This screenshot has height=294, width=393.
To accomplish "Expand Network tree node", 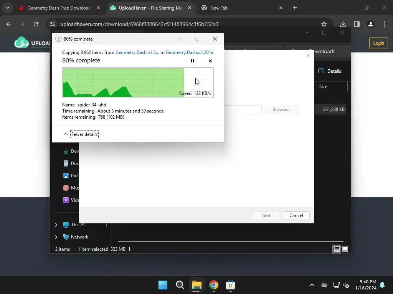I will [x=56, y=237].
